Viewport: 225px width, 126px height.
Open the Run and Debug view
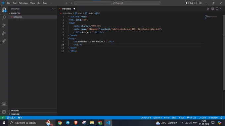[4, 33]
